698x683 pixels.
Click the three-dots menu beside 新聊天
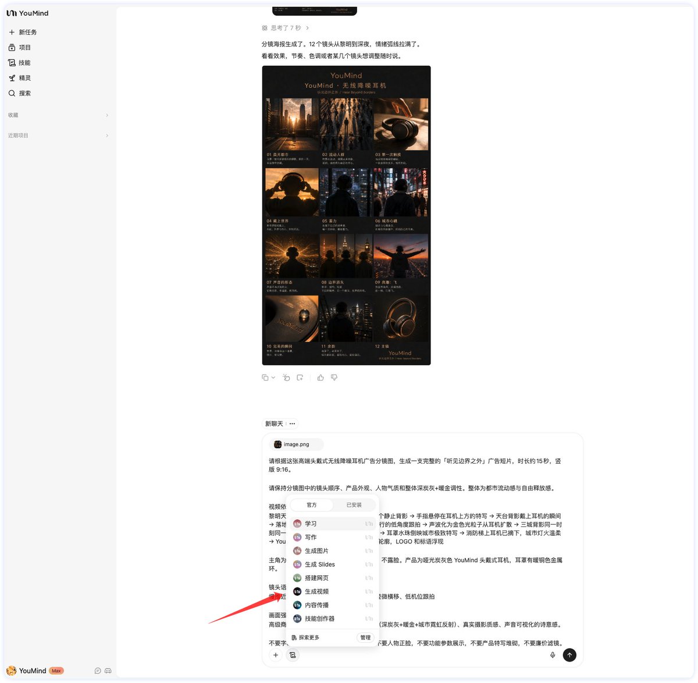(292, 424)
